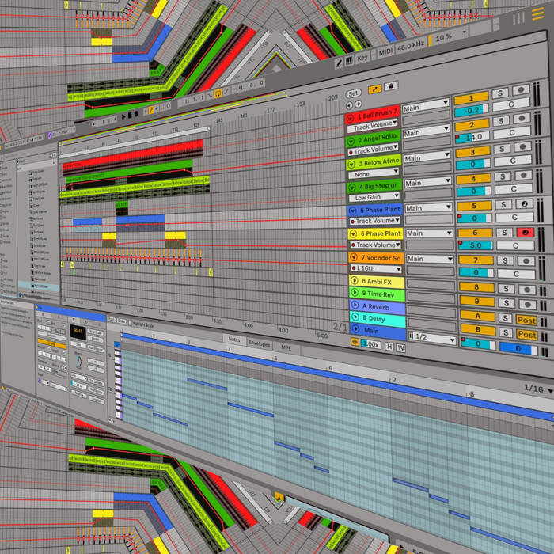Screen dimensions: 554x554
Task: Solo track 2 Angel Rolla
Action: click(500, 124)
